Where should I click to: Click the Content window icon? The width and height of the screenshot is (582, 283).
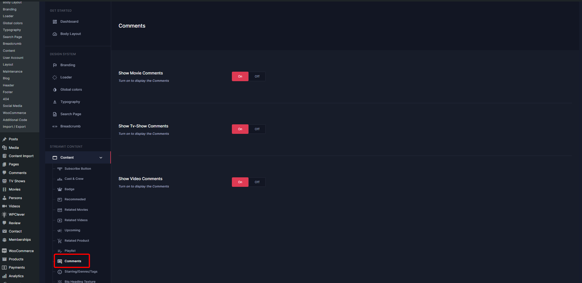point(55,158)
